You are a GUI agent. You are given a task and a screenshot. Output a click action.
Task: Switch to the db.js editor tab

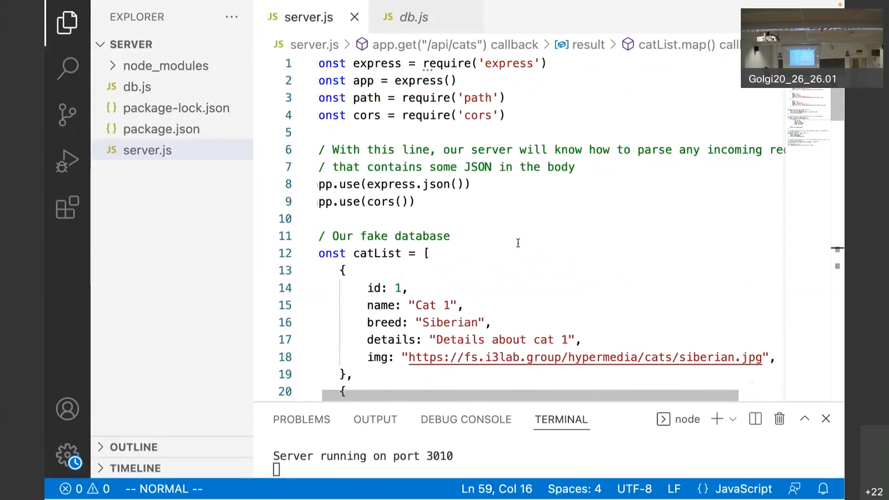[413, 17]
